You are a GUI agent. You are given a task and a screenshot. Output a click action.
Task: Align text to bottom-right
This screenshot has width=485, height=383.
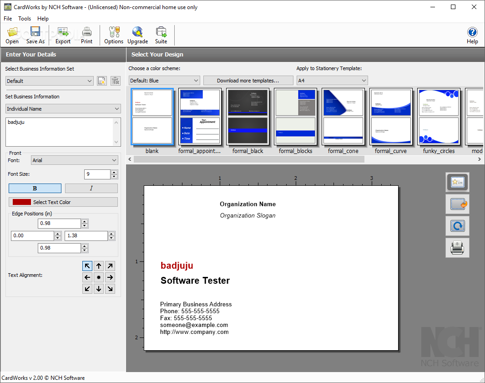(110, 289)
